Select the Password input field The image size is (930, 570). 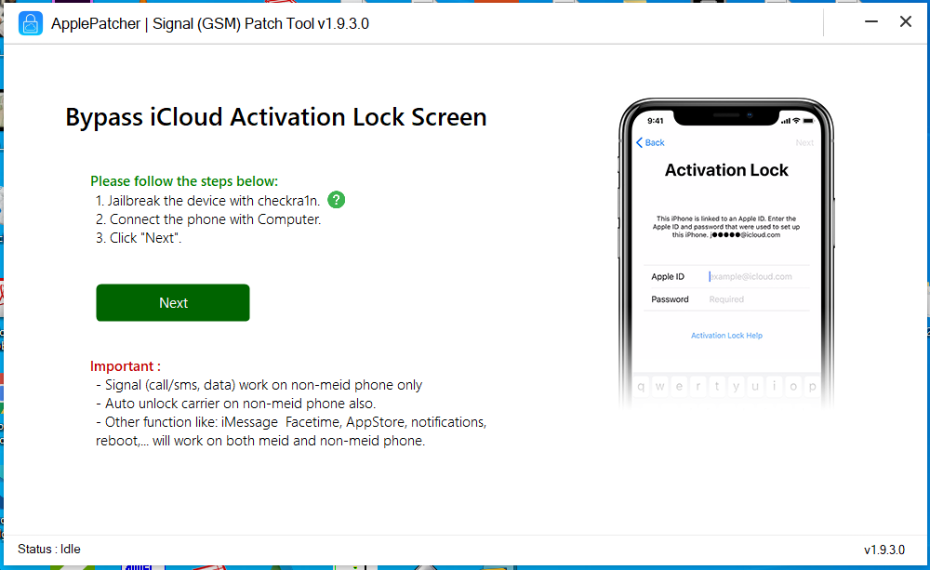(x=753, y=299)
